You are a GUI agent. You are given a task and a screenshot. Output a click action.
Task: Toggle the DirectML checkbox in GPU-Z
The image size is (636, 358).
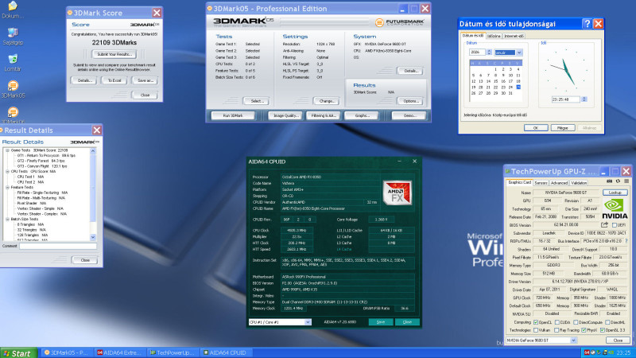click(607, 322)
